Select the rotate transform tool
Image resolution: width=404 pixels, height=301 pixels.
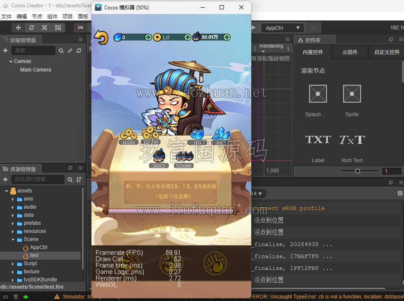(x=32, y=28)
